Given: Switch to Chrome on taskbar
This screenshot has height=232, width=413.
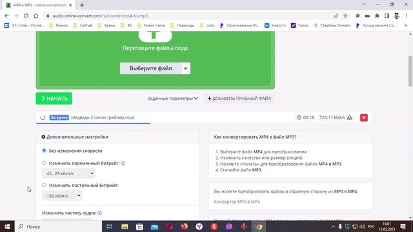Looking at the screenshot, I should (259, 226).
